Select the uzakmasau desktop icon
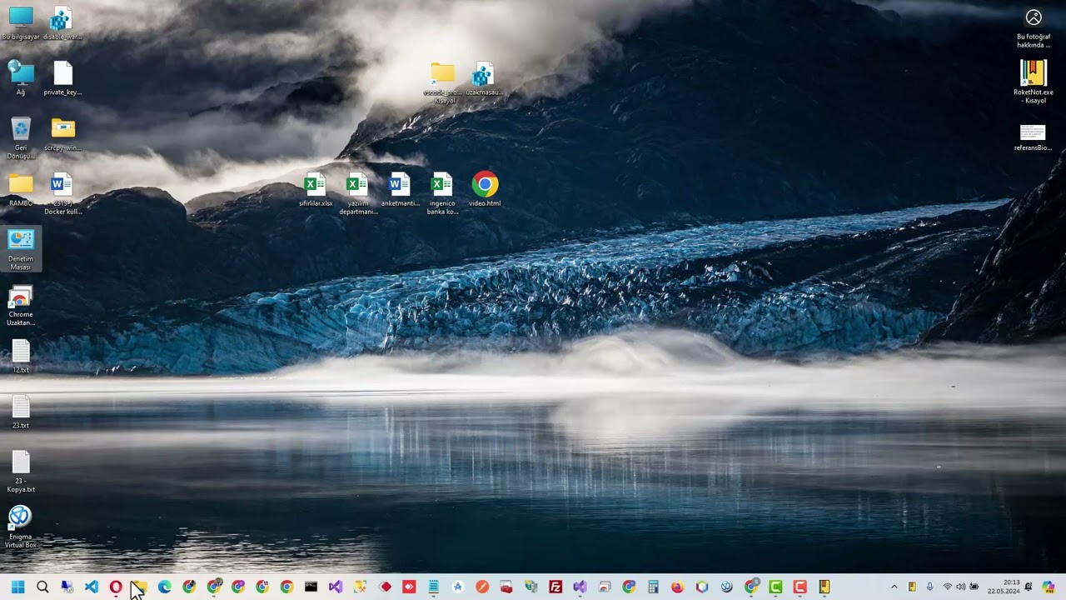The height and width of the screenshot is (600, 1066). pyautogui.click(x=484, y=78)
